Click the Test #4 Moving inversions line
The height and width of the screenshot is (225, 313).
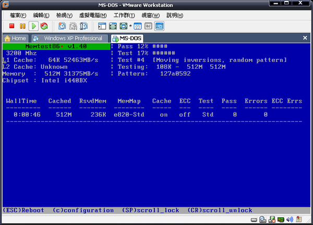tap(202, 60)
